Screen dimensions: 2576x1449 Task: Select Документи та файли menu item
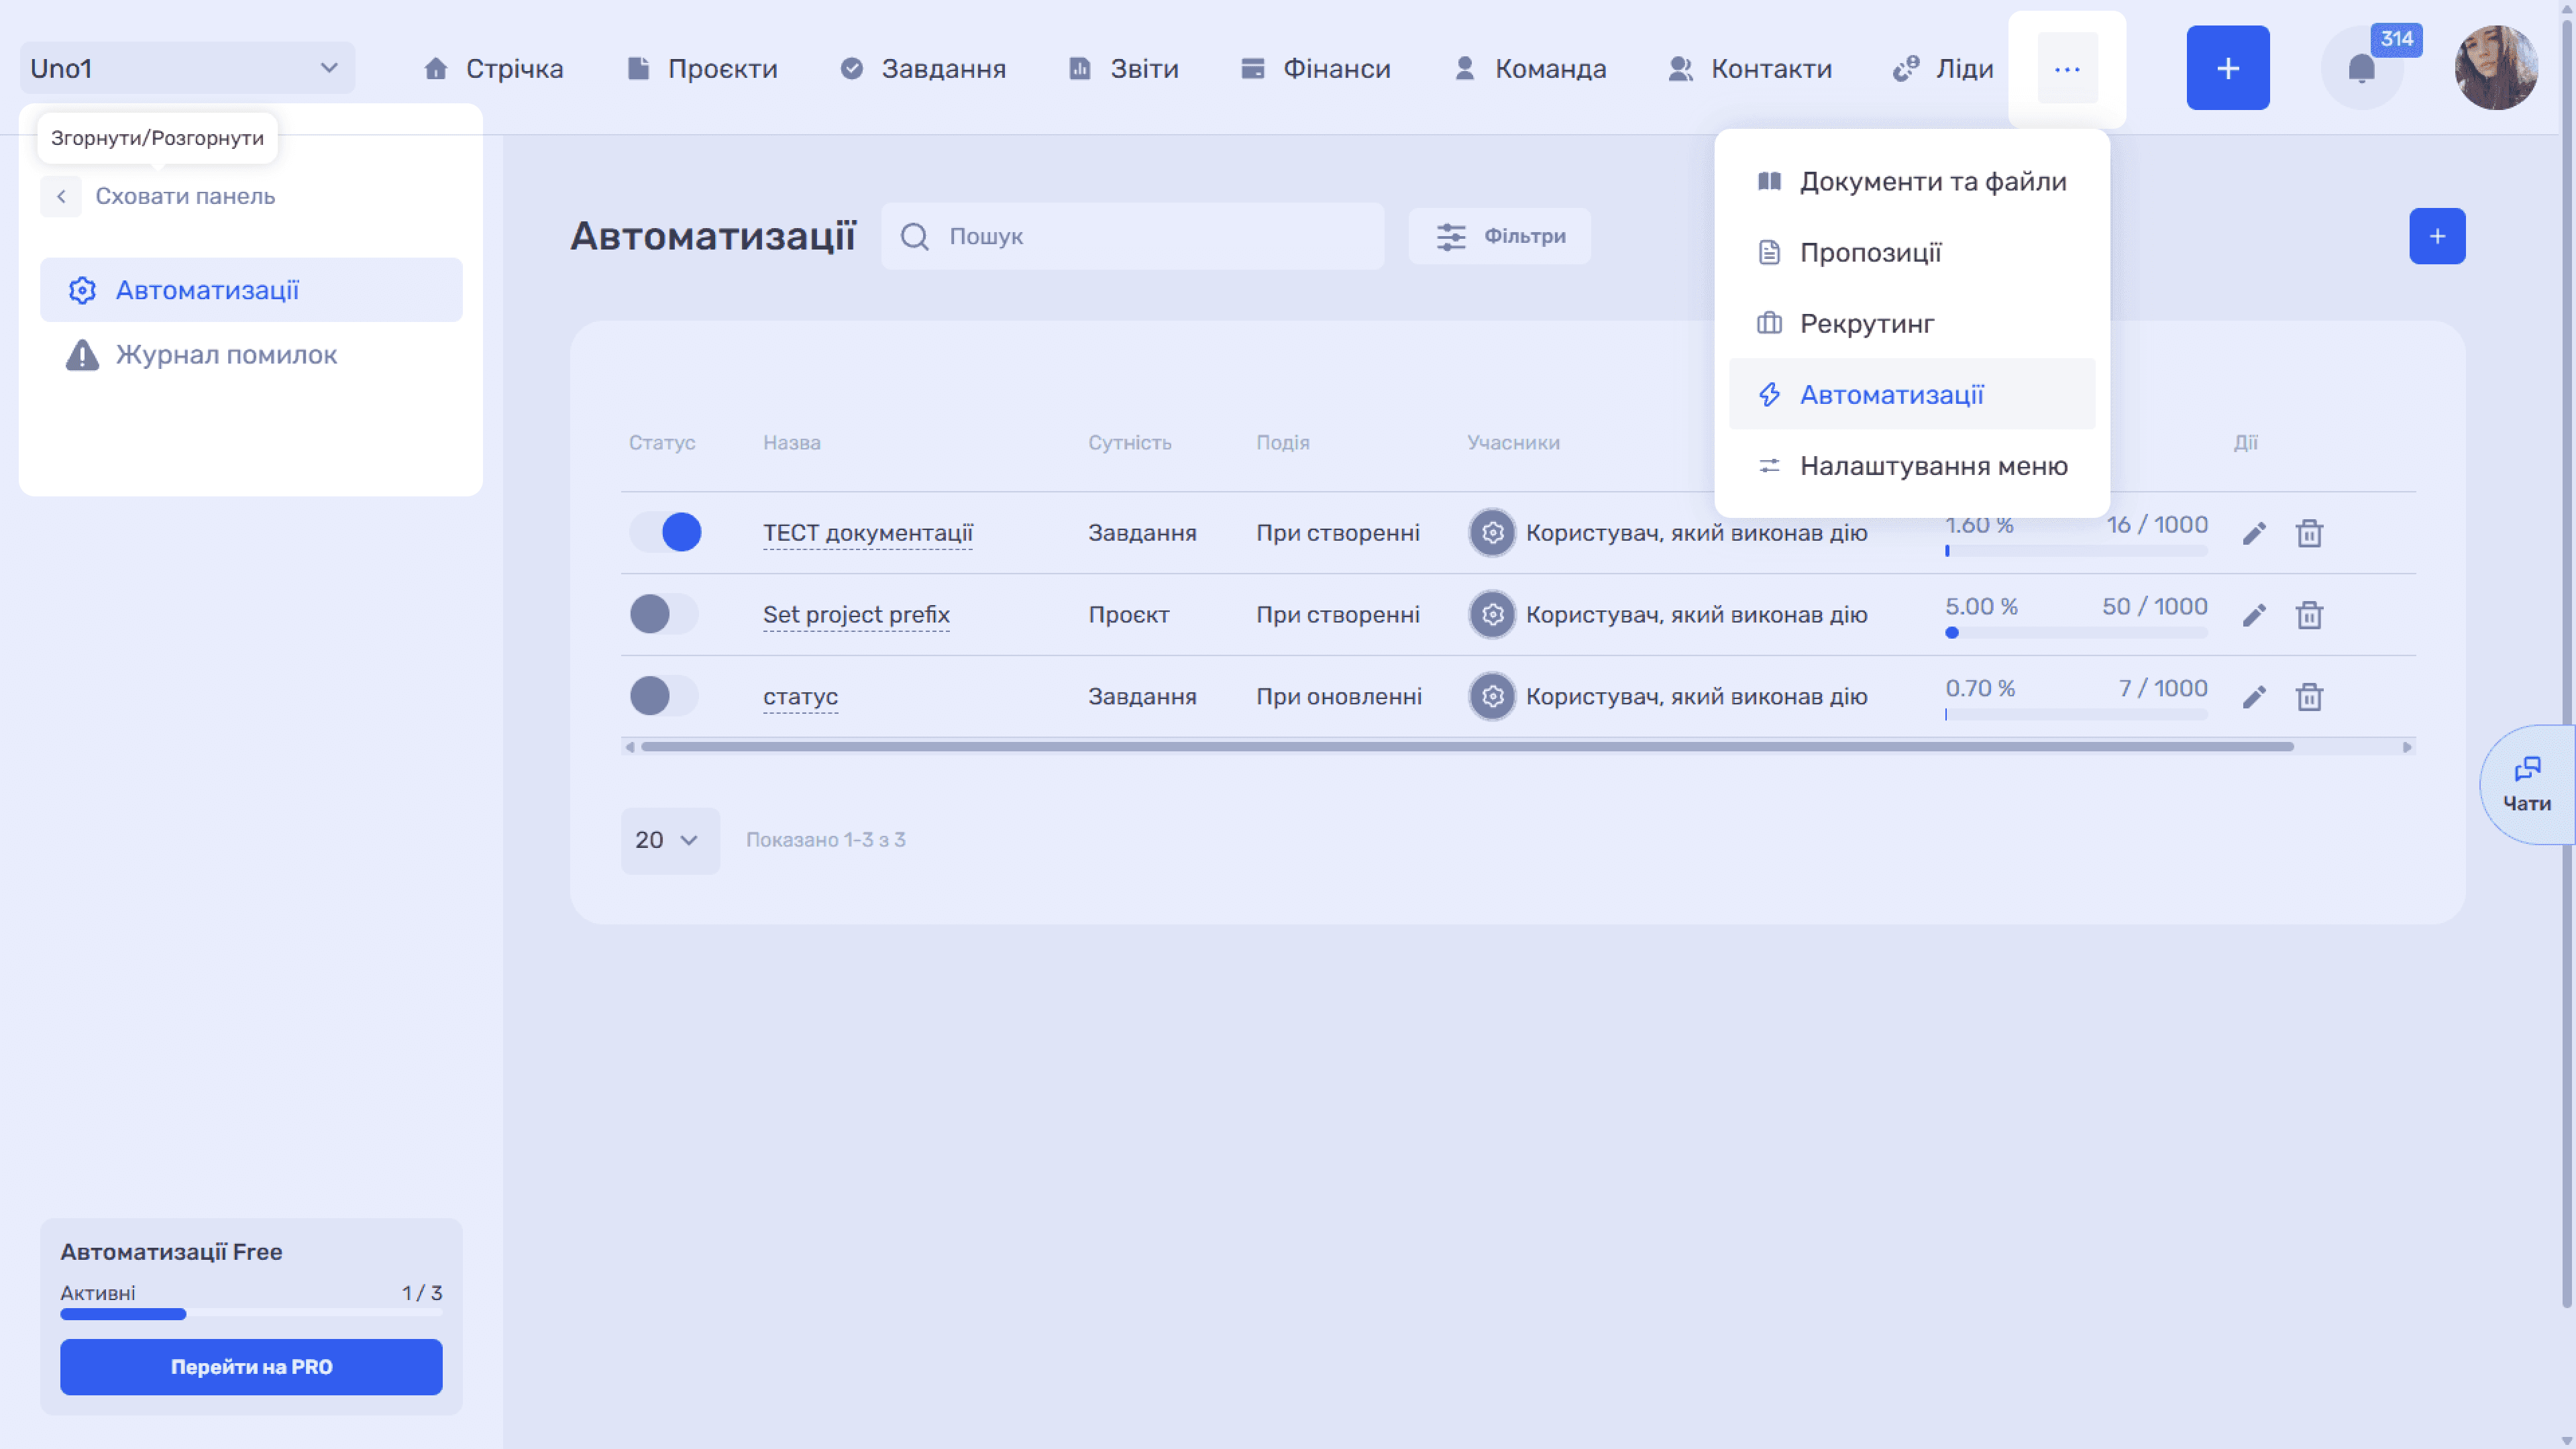coord(1912,181)
